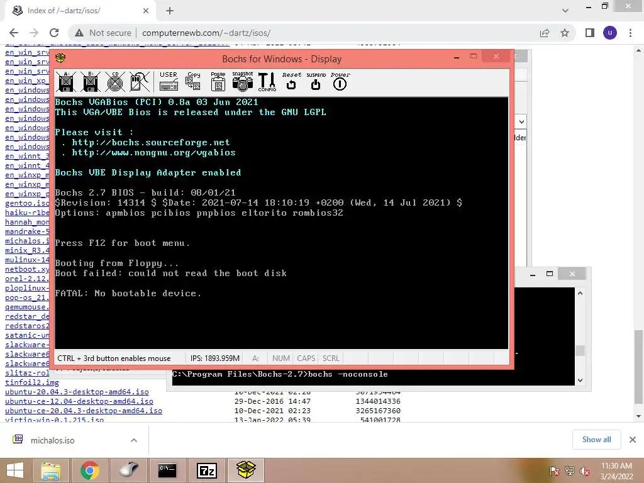Open the Chrome profile avatar
The height and width of the screenshot is (483, 644).
click(610, 33)
